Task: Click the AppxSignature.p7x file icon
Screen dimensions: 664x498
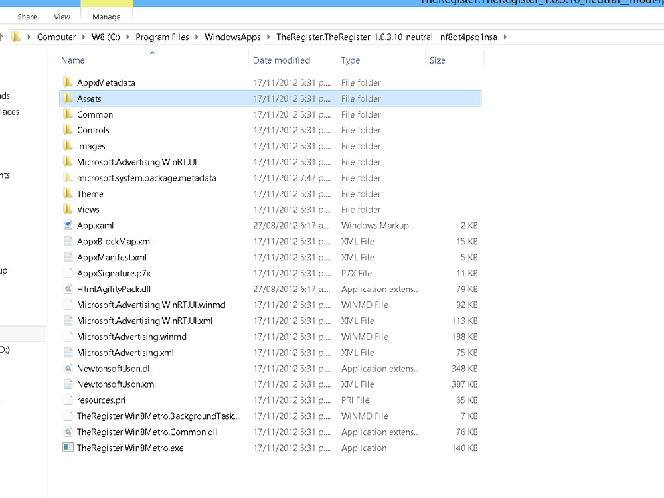Action: tap(68, 273)
